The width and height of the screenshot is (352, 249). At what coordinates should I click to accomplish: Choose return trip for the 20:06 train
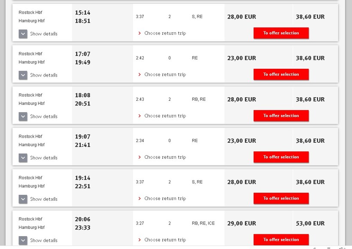point(165,240)
